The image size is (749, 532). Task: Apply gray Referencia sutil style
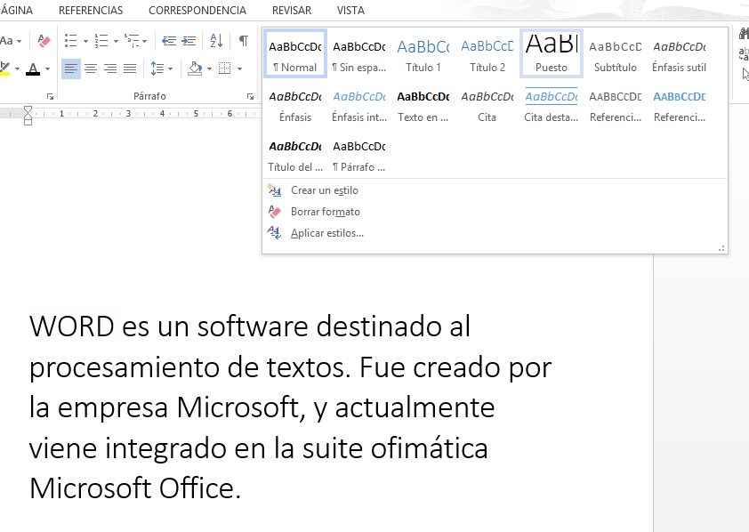click(616, 105)
